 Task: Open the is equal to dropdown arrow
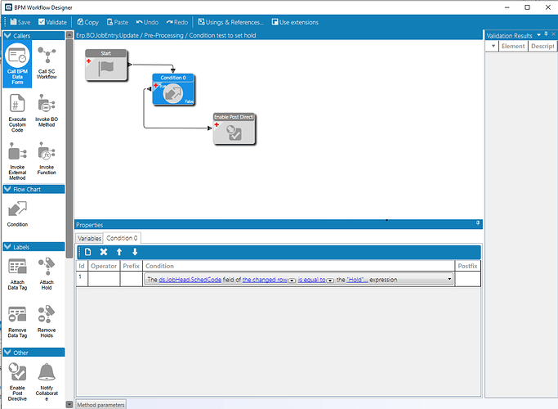330,281
